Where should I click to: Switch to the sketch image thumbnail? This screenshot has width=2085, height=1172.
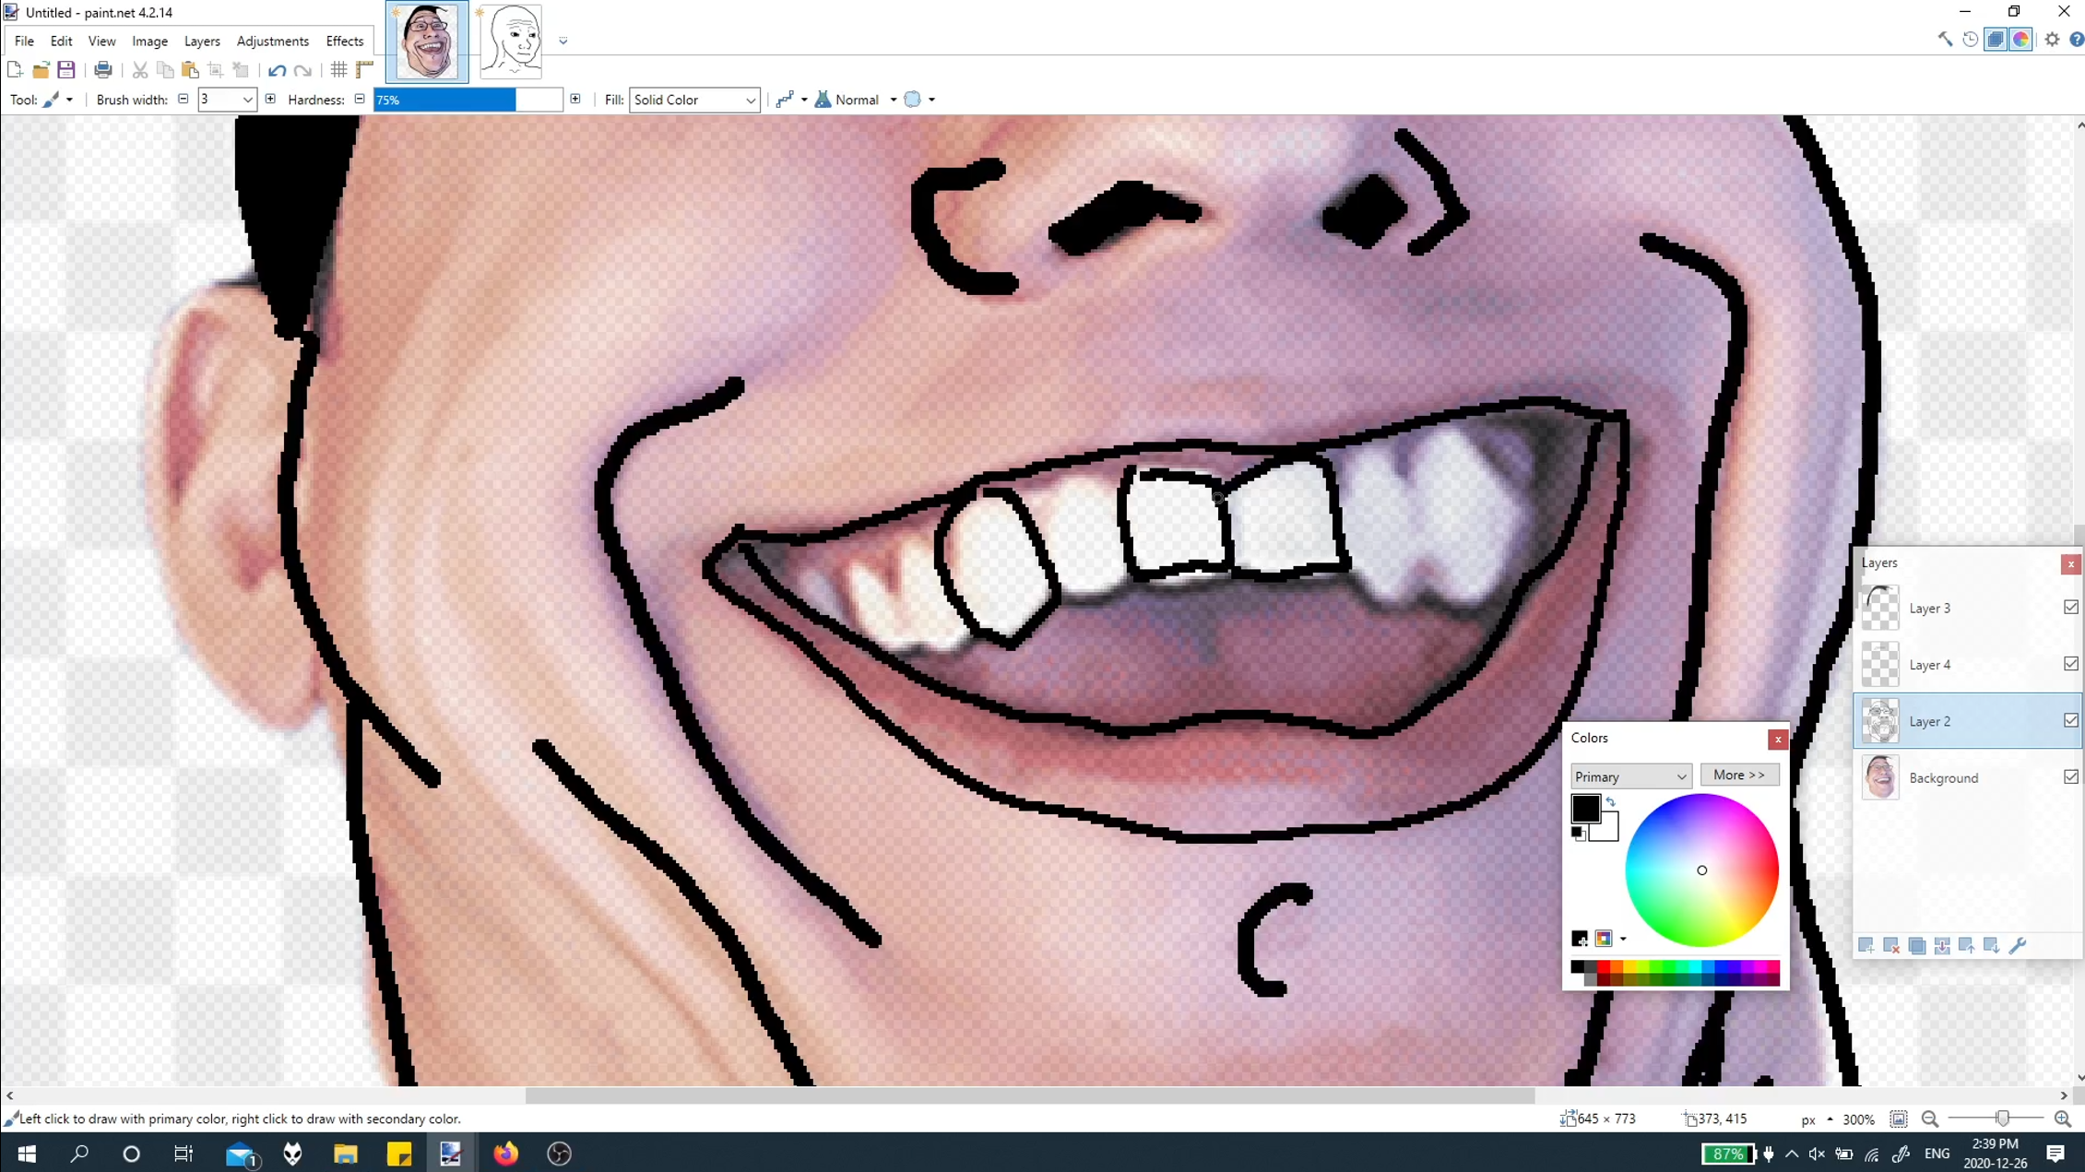[x=511, y=41]
